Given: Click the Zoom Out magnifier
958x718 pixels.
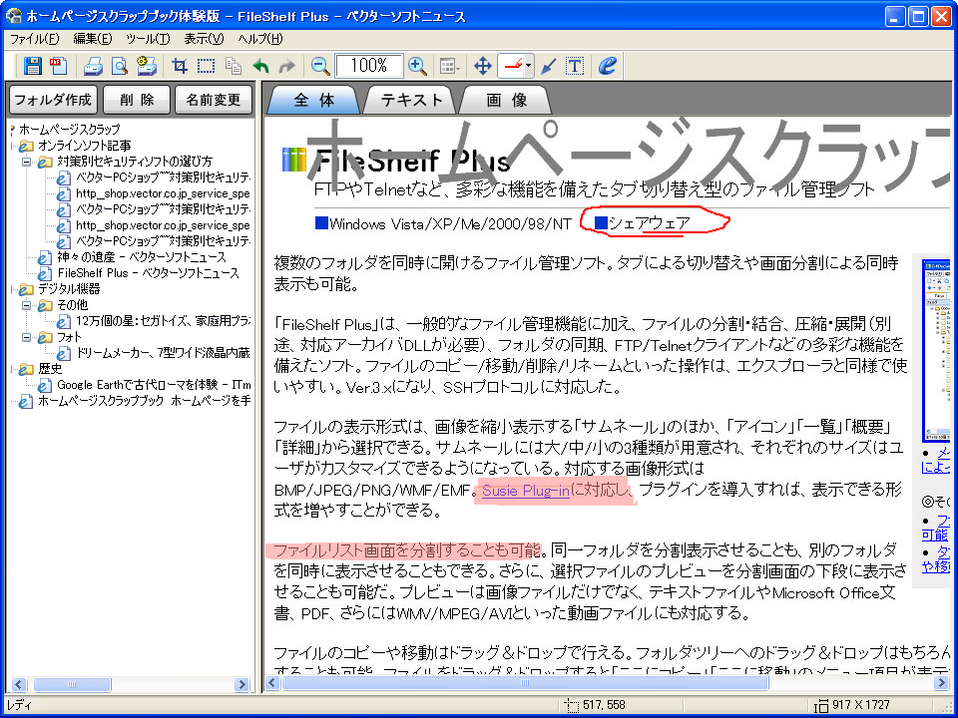Looking at the screenshot, I should [x=320, y=66].
